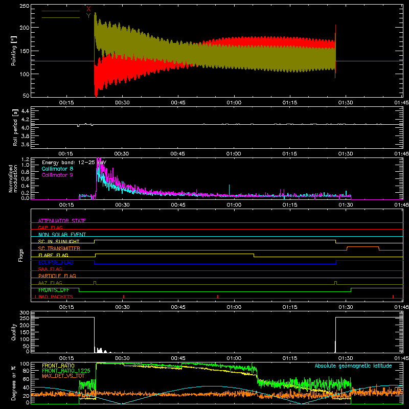Click the FRONT_RATIO legend entry
This screenshot has width=409, height=409.
[x=58, y=366]
